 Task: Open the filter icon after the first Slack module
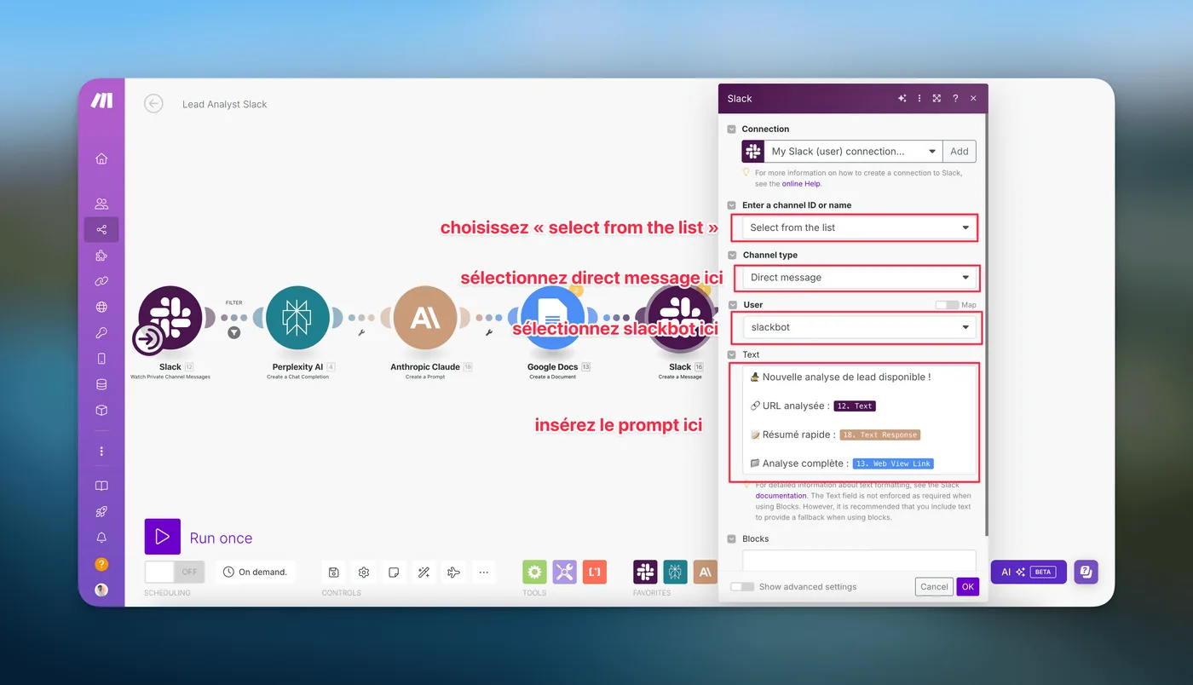click(x=233, y=332)
